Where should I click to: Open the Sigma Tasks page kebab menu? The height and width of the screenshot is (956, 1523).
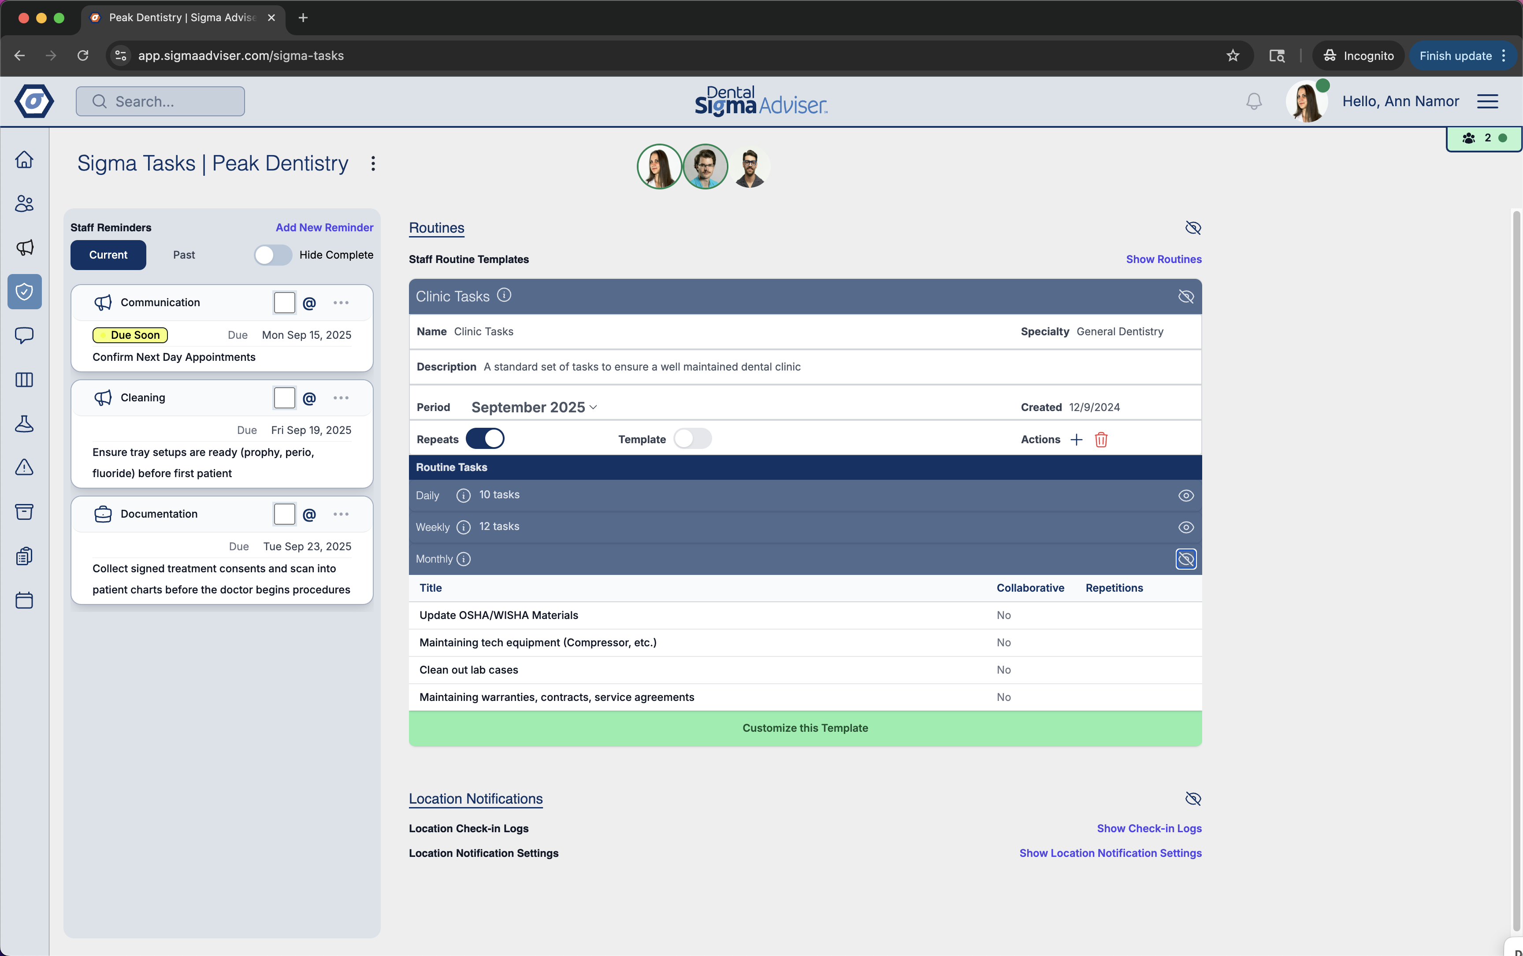373,164
